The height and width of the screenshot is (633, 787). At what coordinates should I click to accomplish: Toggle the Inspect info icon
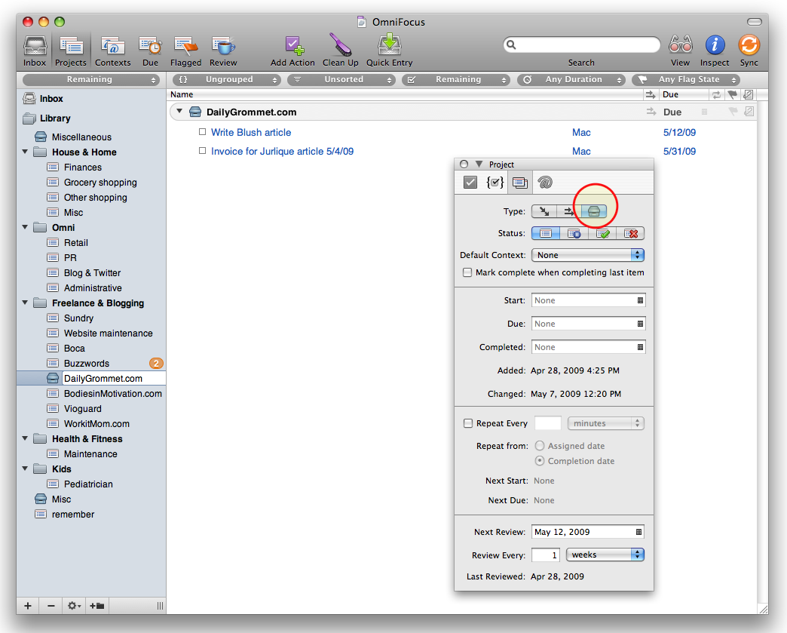[x=715, y=51]
